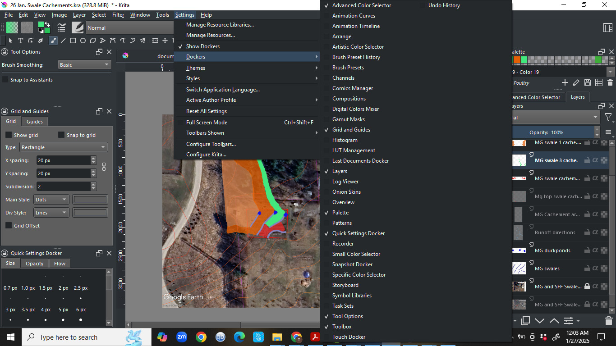Add a new color to the palette
Screen dimensions: 616x346
point(565,82)
